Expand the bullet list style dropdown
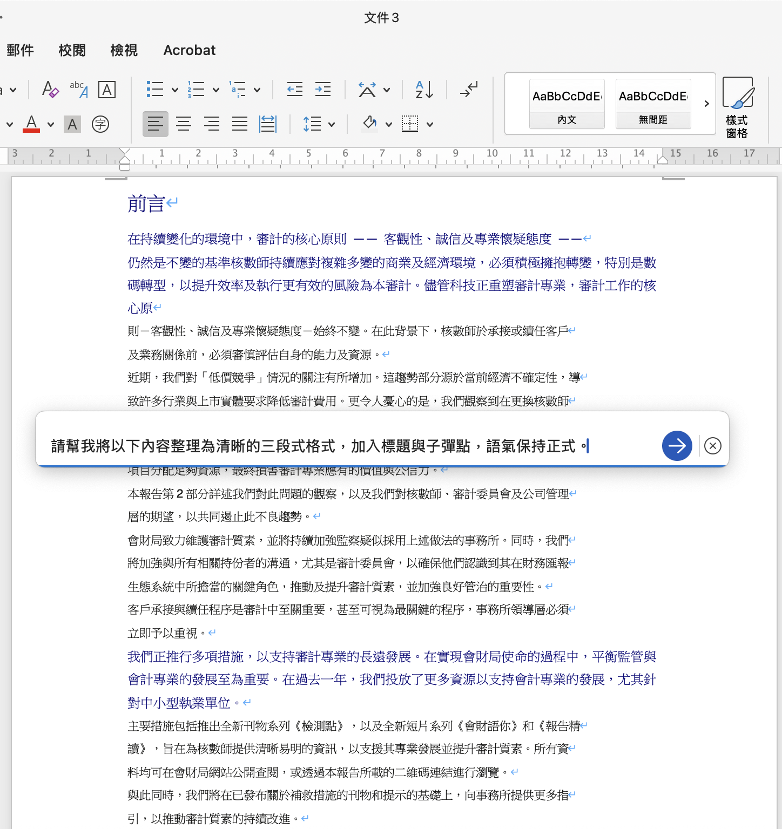 point(175,90)
